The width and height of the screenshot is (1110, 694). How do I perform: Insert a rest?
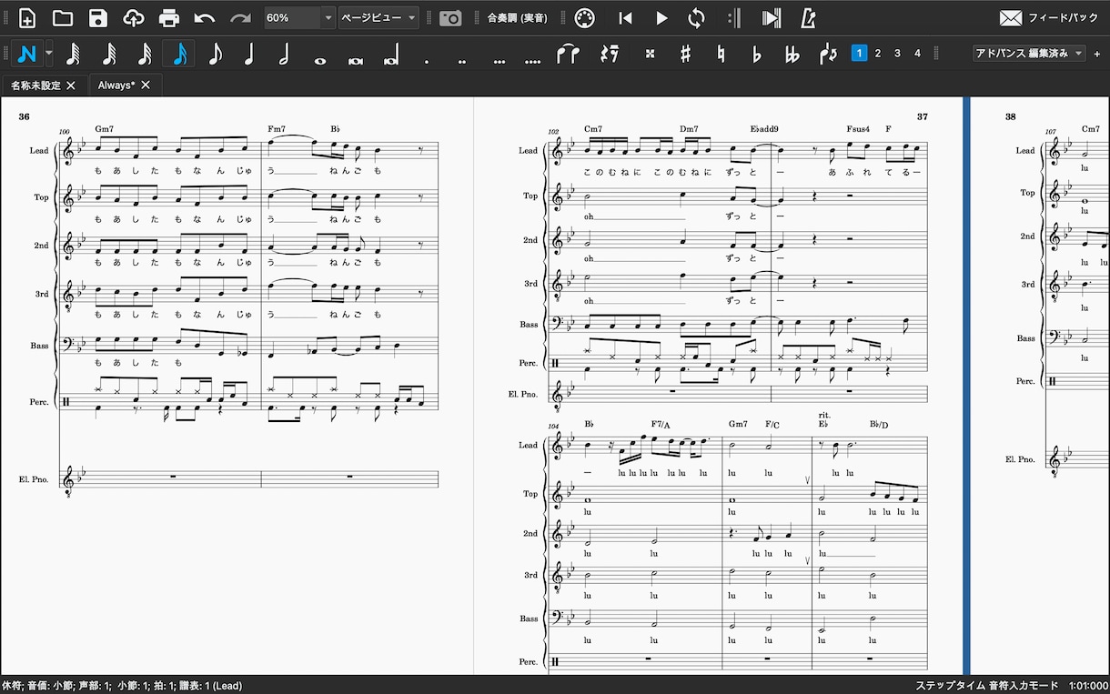(x=610, y=55)
